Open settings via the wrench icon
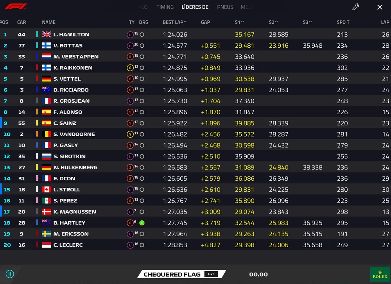391x284 pixels. (355, 7)
